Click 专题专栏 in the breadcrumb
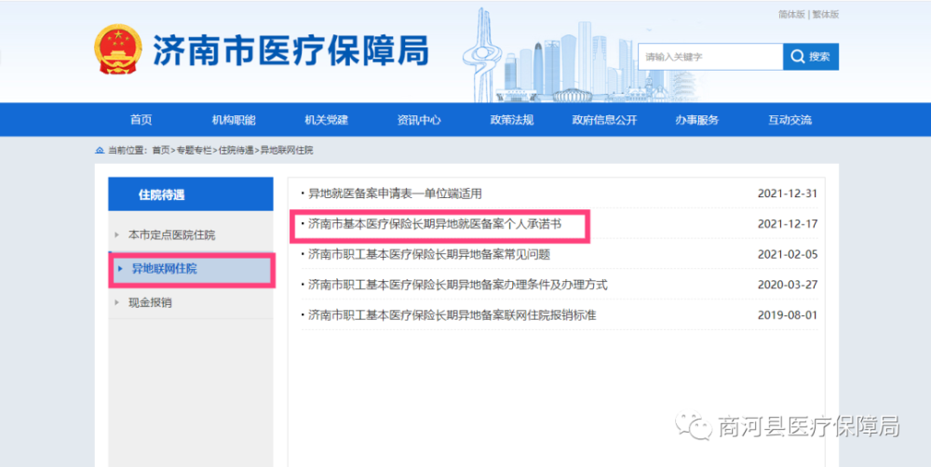The width and height of the screenshot is (931, 467). click(194, 151)
